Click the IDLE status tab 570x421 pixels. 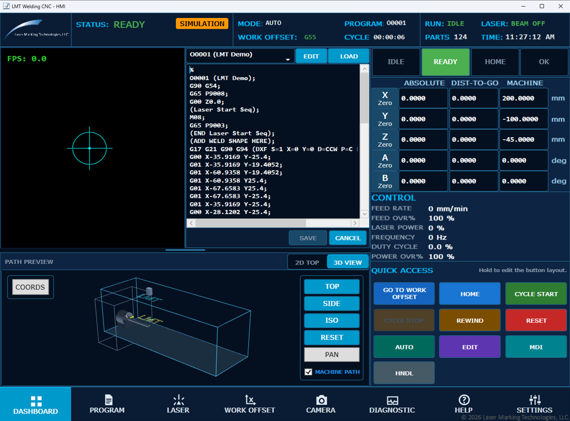pos(396,62)
